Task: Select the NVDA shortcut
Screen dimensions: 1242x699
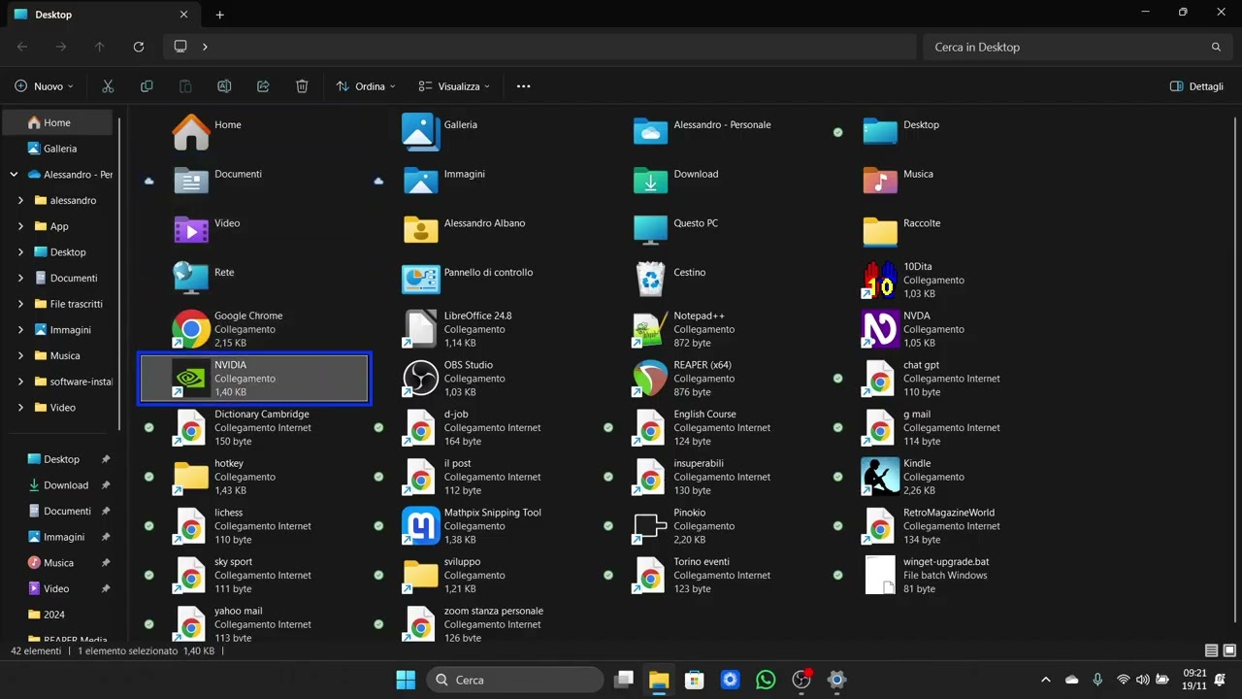Action: tap(944, 329)
